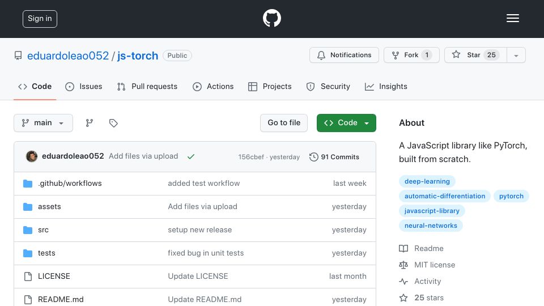View branches via the branch icon
The image size is (544, 306).
pos(90,123)
